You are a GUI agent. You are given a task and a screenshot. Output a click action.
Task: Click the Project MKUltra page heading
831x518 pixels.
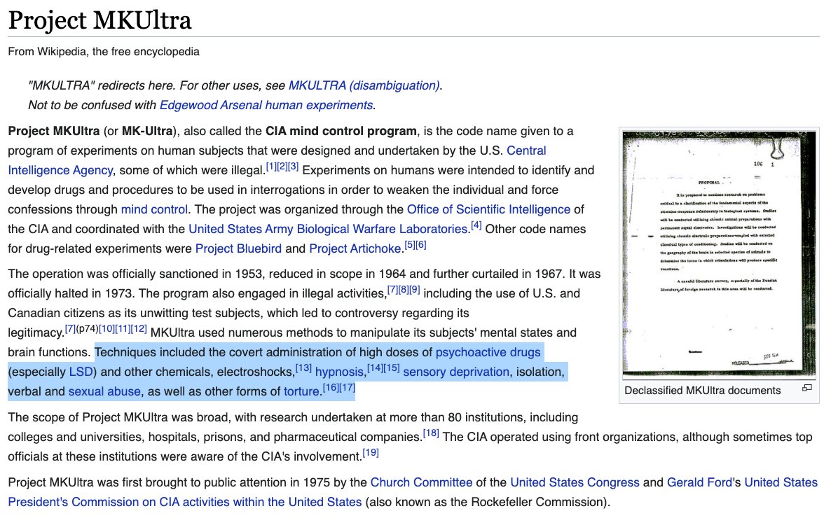(x=99, y=21)
